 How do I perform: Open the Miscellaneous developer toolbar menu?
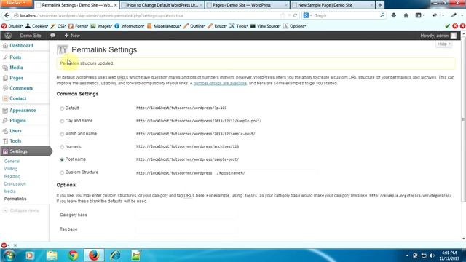pyautogui.click(x=164, y=26)
